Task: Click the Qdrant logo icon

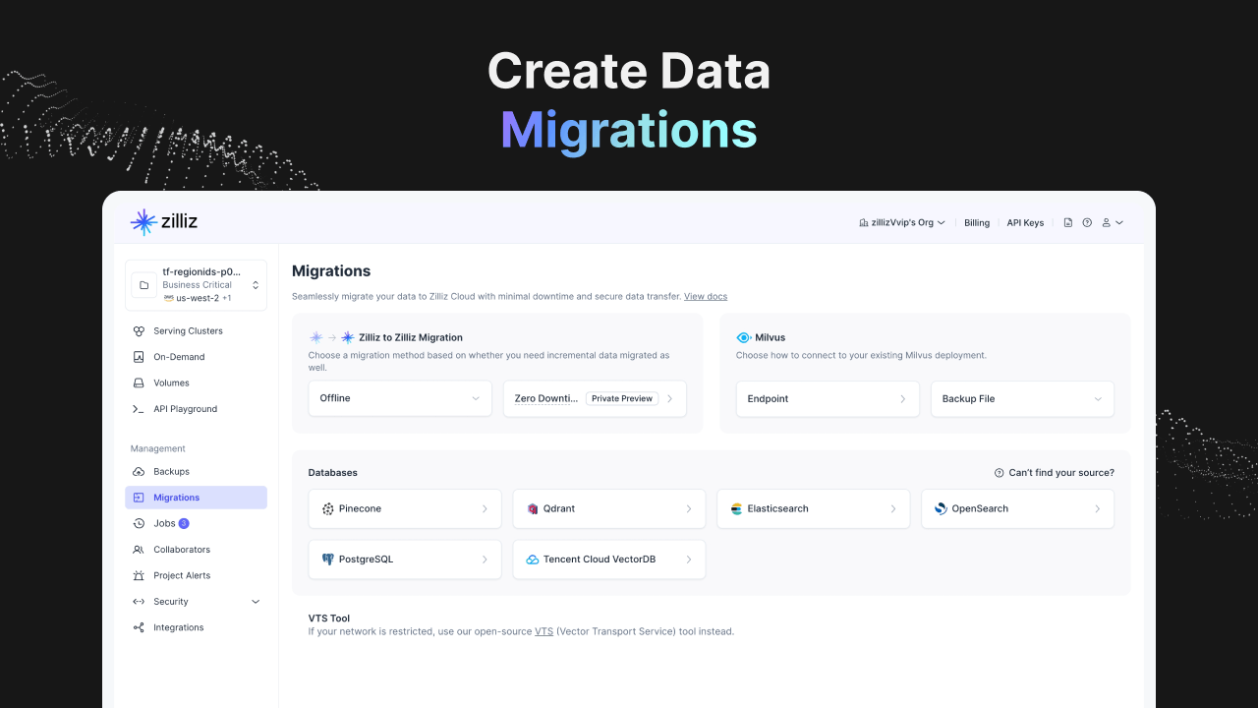Action: point(533,508)
